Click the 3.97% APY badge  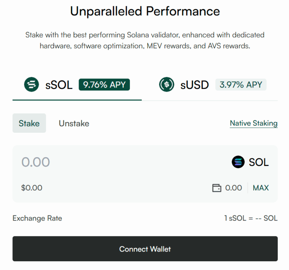coord(241,85)
